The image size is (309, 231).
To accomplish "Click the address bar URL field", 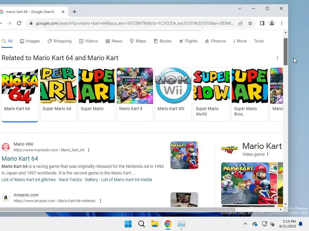I will click(135, 23).
